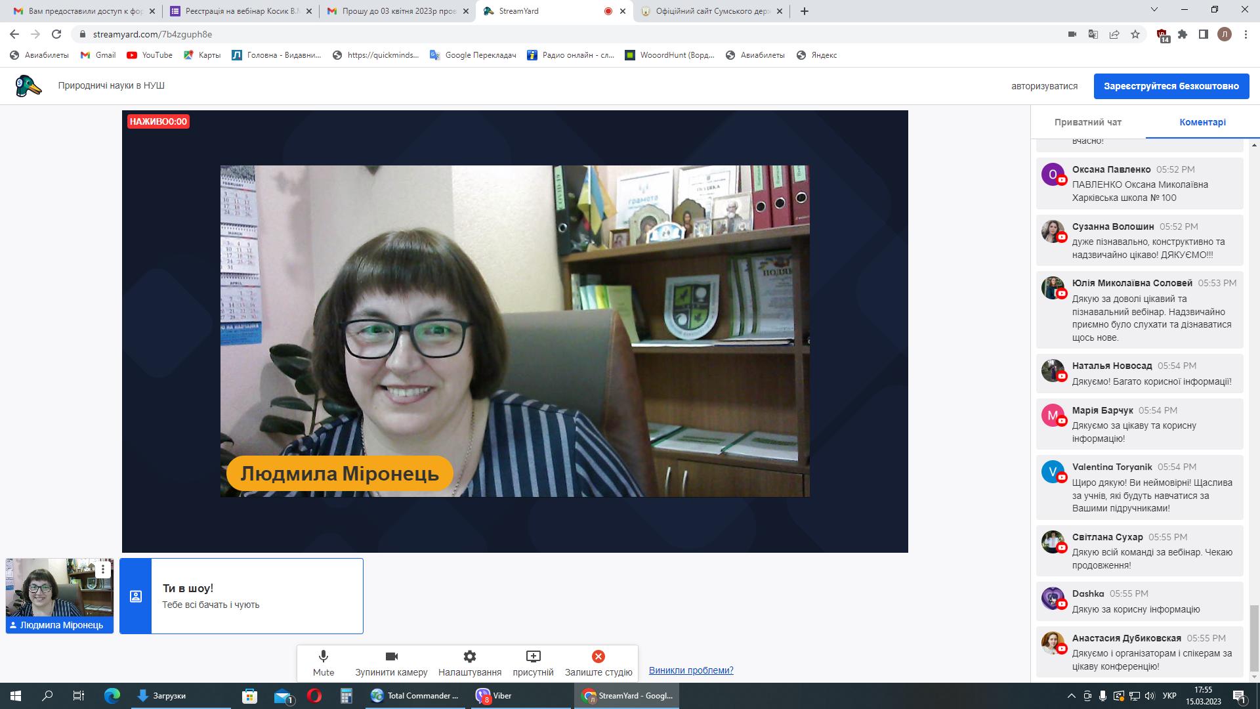
Task: Switch keyboard language УКР
Action: 1169,696
